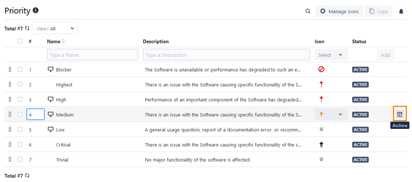Click the ACTIVE status badge for Medium

[361, 114]
